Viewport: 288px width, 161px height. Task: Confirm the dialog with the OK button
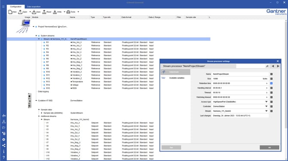click(269, 147)
